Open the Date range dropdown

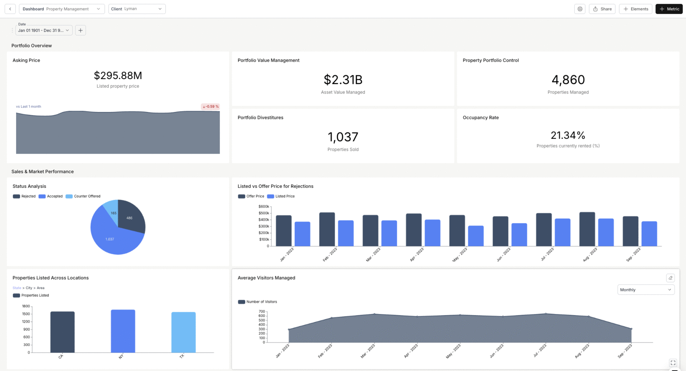pos(44,30)
